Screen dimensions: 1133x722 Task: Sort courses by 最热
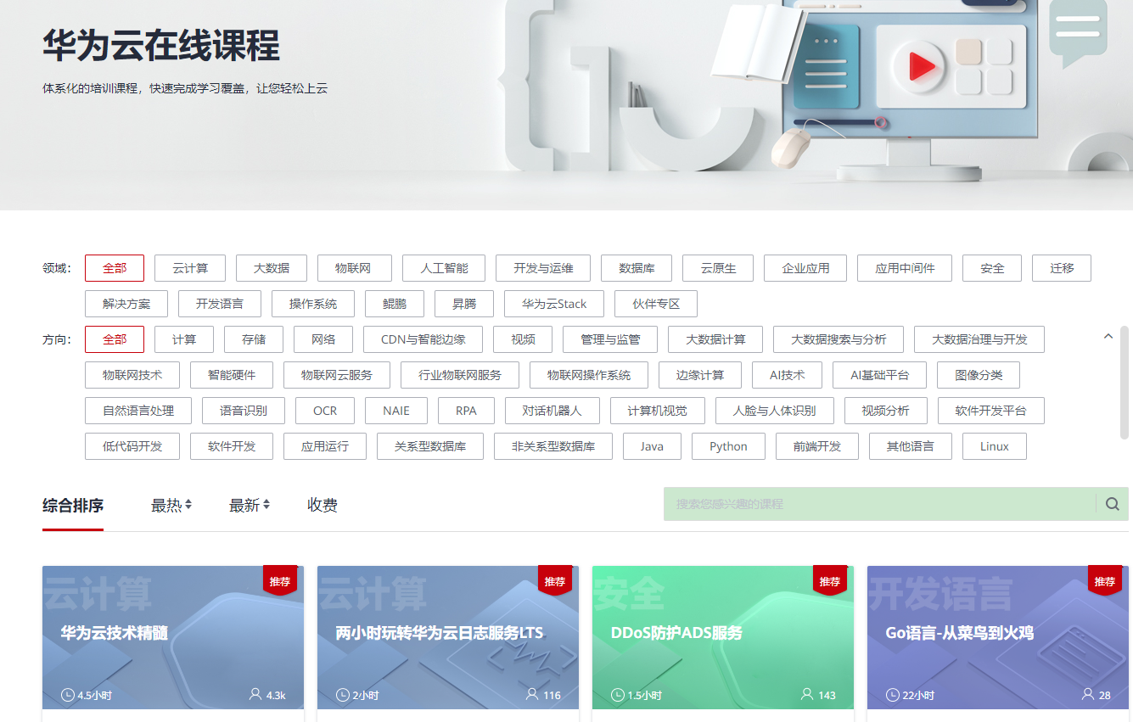click(x=171, y=506)
